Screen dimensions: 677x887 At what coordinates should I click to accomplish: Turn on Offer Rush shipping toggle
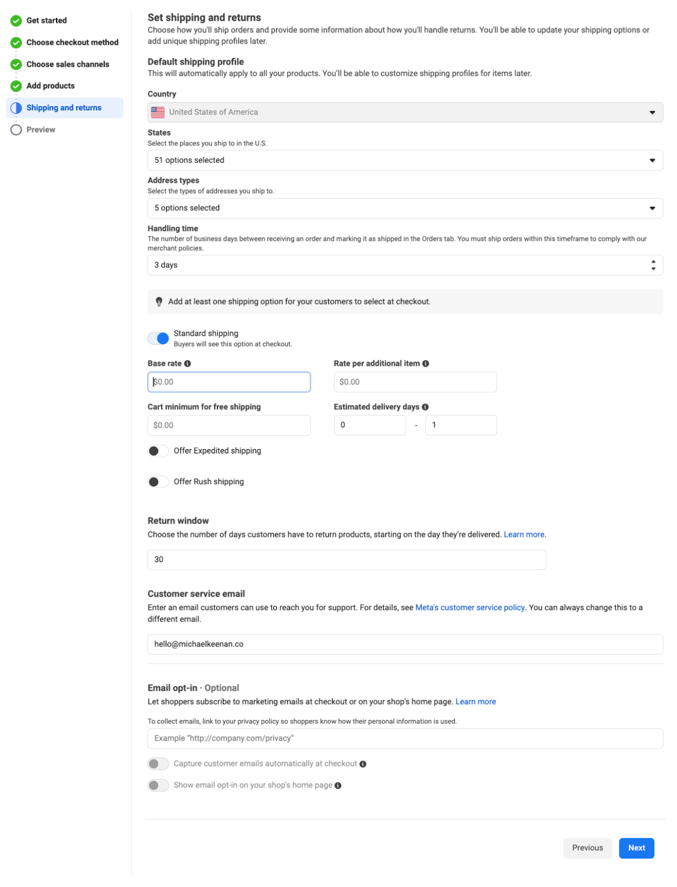158,482
